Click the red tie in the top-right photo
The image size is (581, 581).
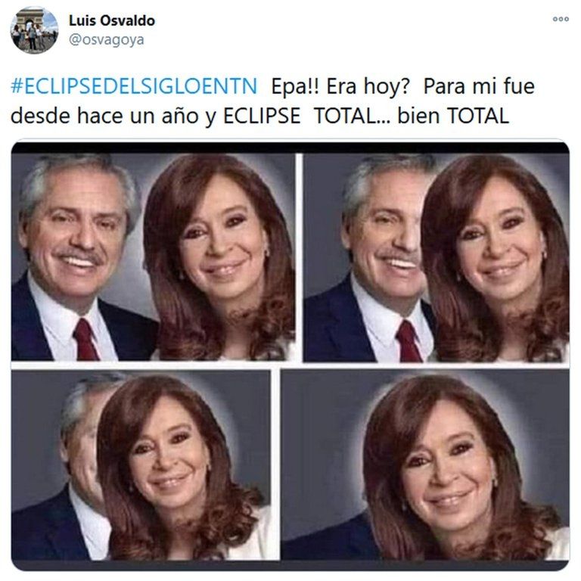tap(409, 341)
